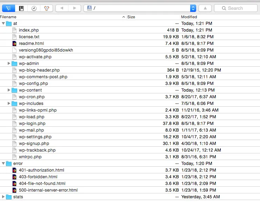Select the wp-comments-post.php file name
The height and width of the screenshot is (206, 260).
point(43,77)
